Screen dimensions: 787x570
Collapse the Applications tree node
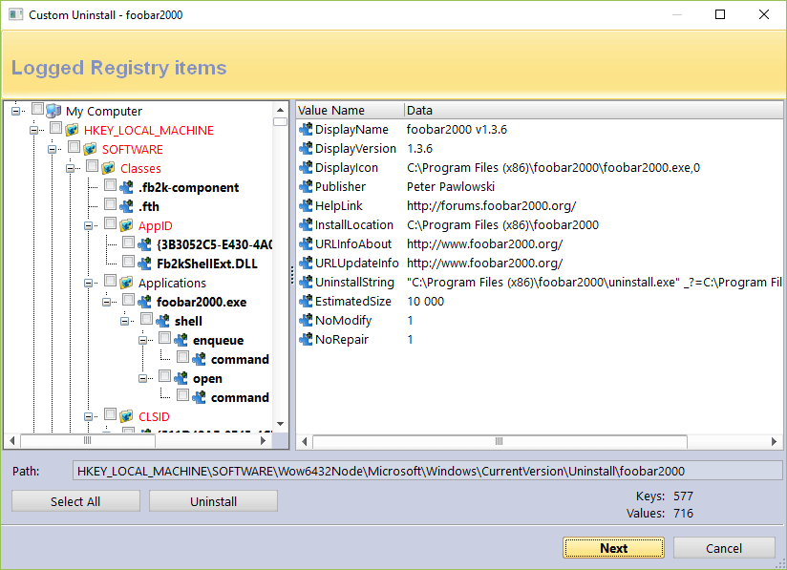(88, 283)
